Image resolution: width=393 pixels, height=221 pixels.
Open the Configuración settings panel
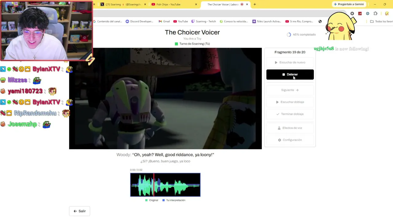[290, 140]
